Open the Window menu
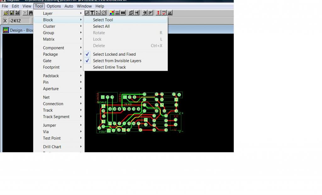The height and width of the screenshot is (195, 322). pos(84,6)
